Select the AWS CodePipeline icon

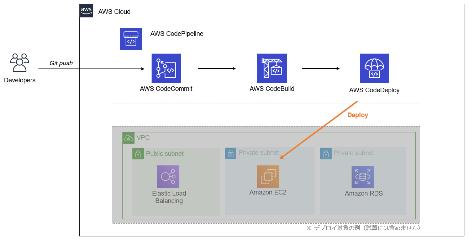coord(131,39)
